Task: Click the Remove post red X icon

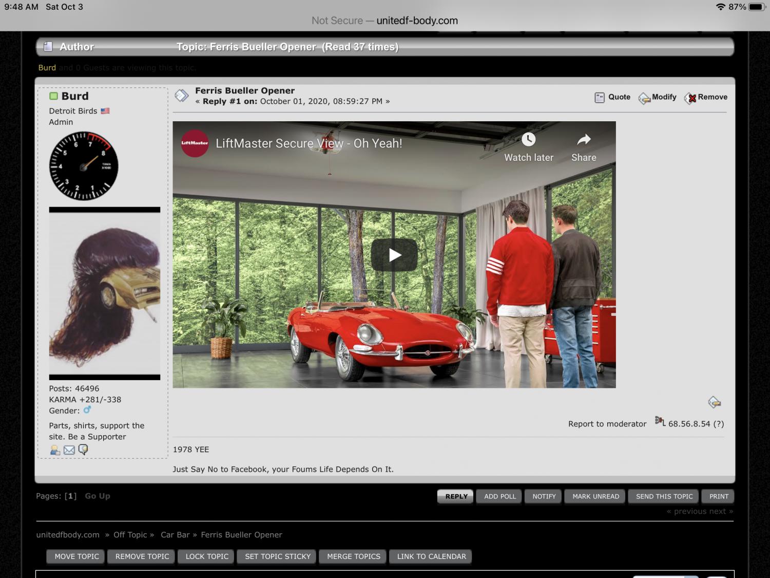Action: [x=690, y=98]
